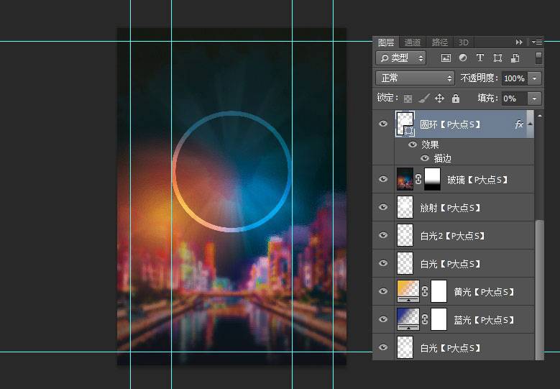The height and width of the screenshot is (389, 560).
Task: Click lock position move icon
Action: (439, 99)
